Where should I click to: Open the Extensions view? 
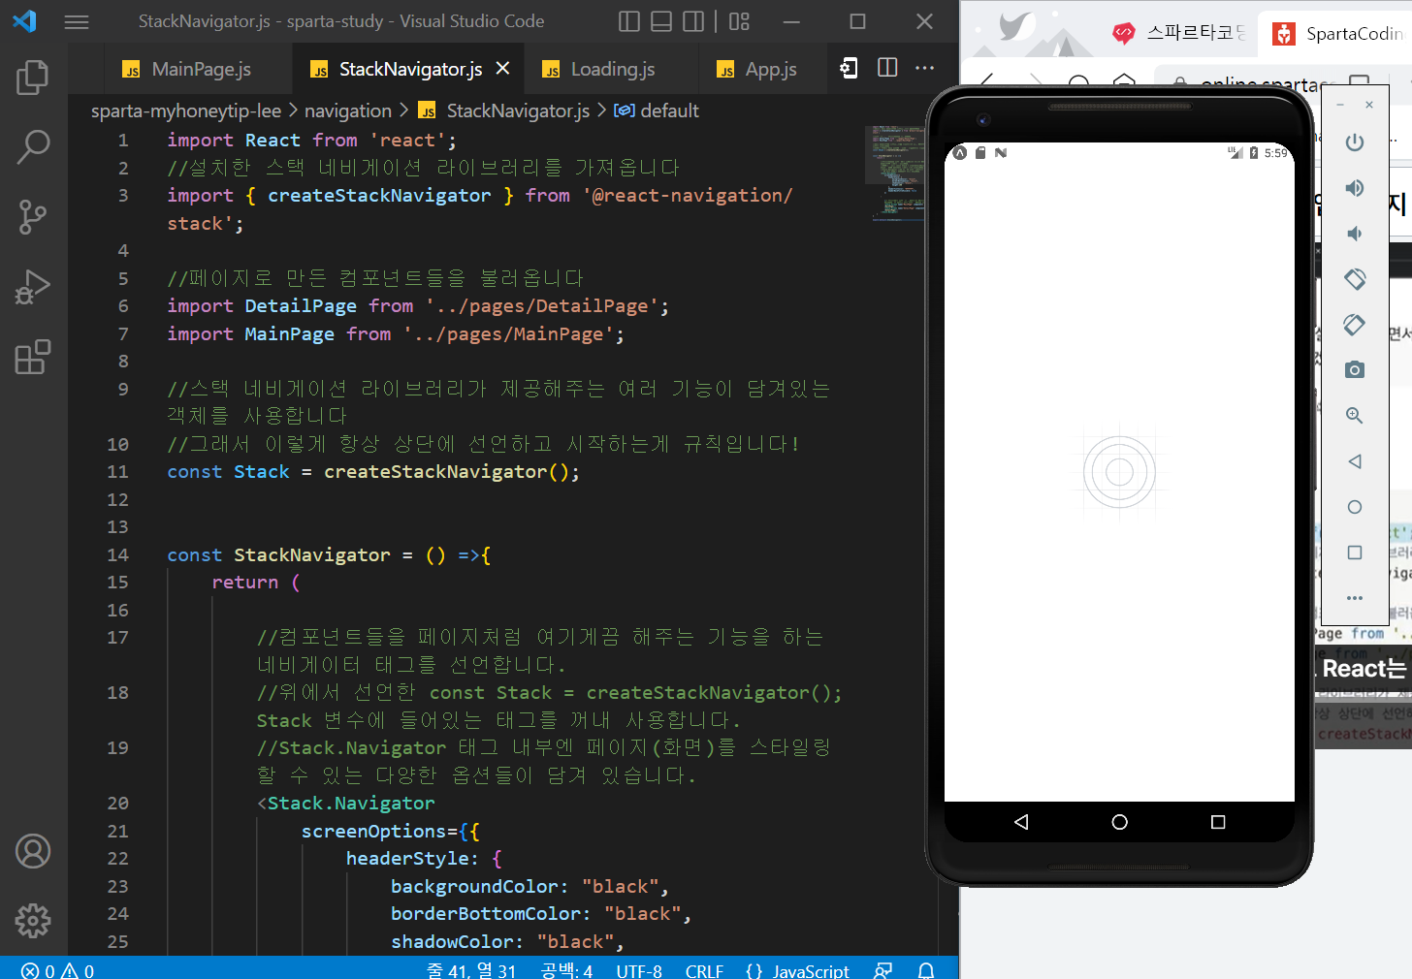point(33,357)
